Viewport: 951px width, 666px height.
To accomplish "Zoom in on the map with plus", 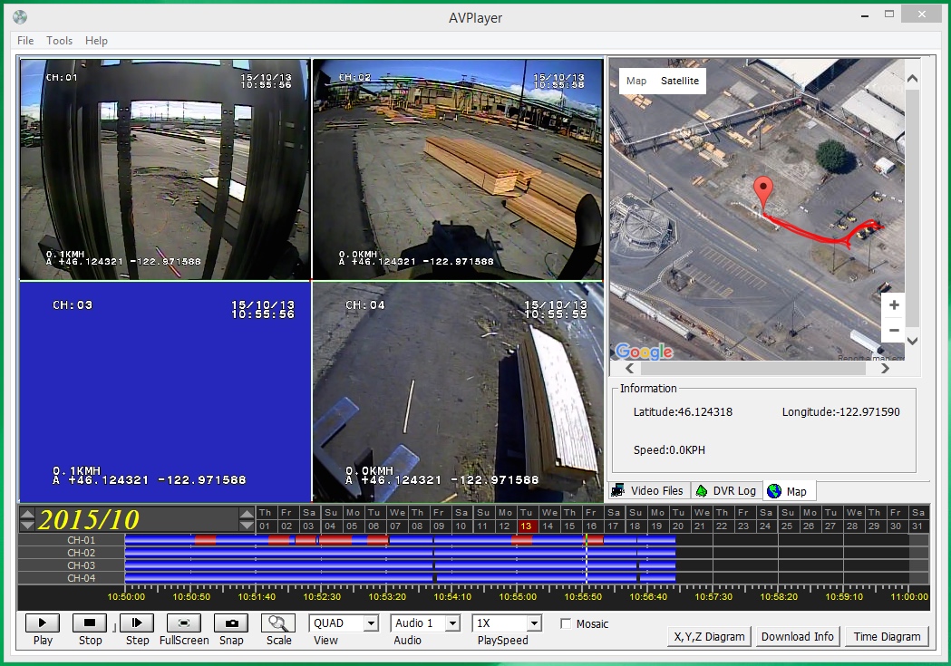I will coord(894,305).
